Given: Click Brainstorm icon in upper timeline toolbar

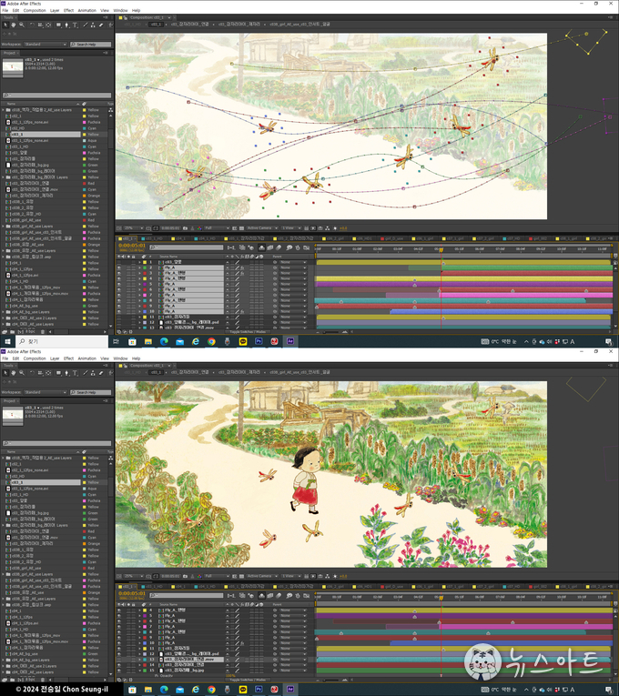Looking at the screenshot, I should pyautogui.click(x=289, y=247).
